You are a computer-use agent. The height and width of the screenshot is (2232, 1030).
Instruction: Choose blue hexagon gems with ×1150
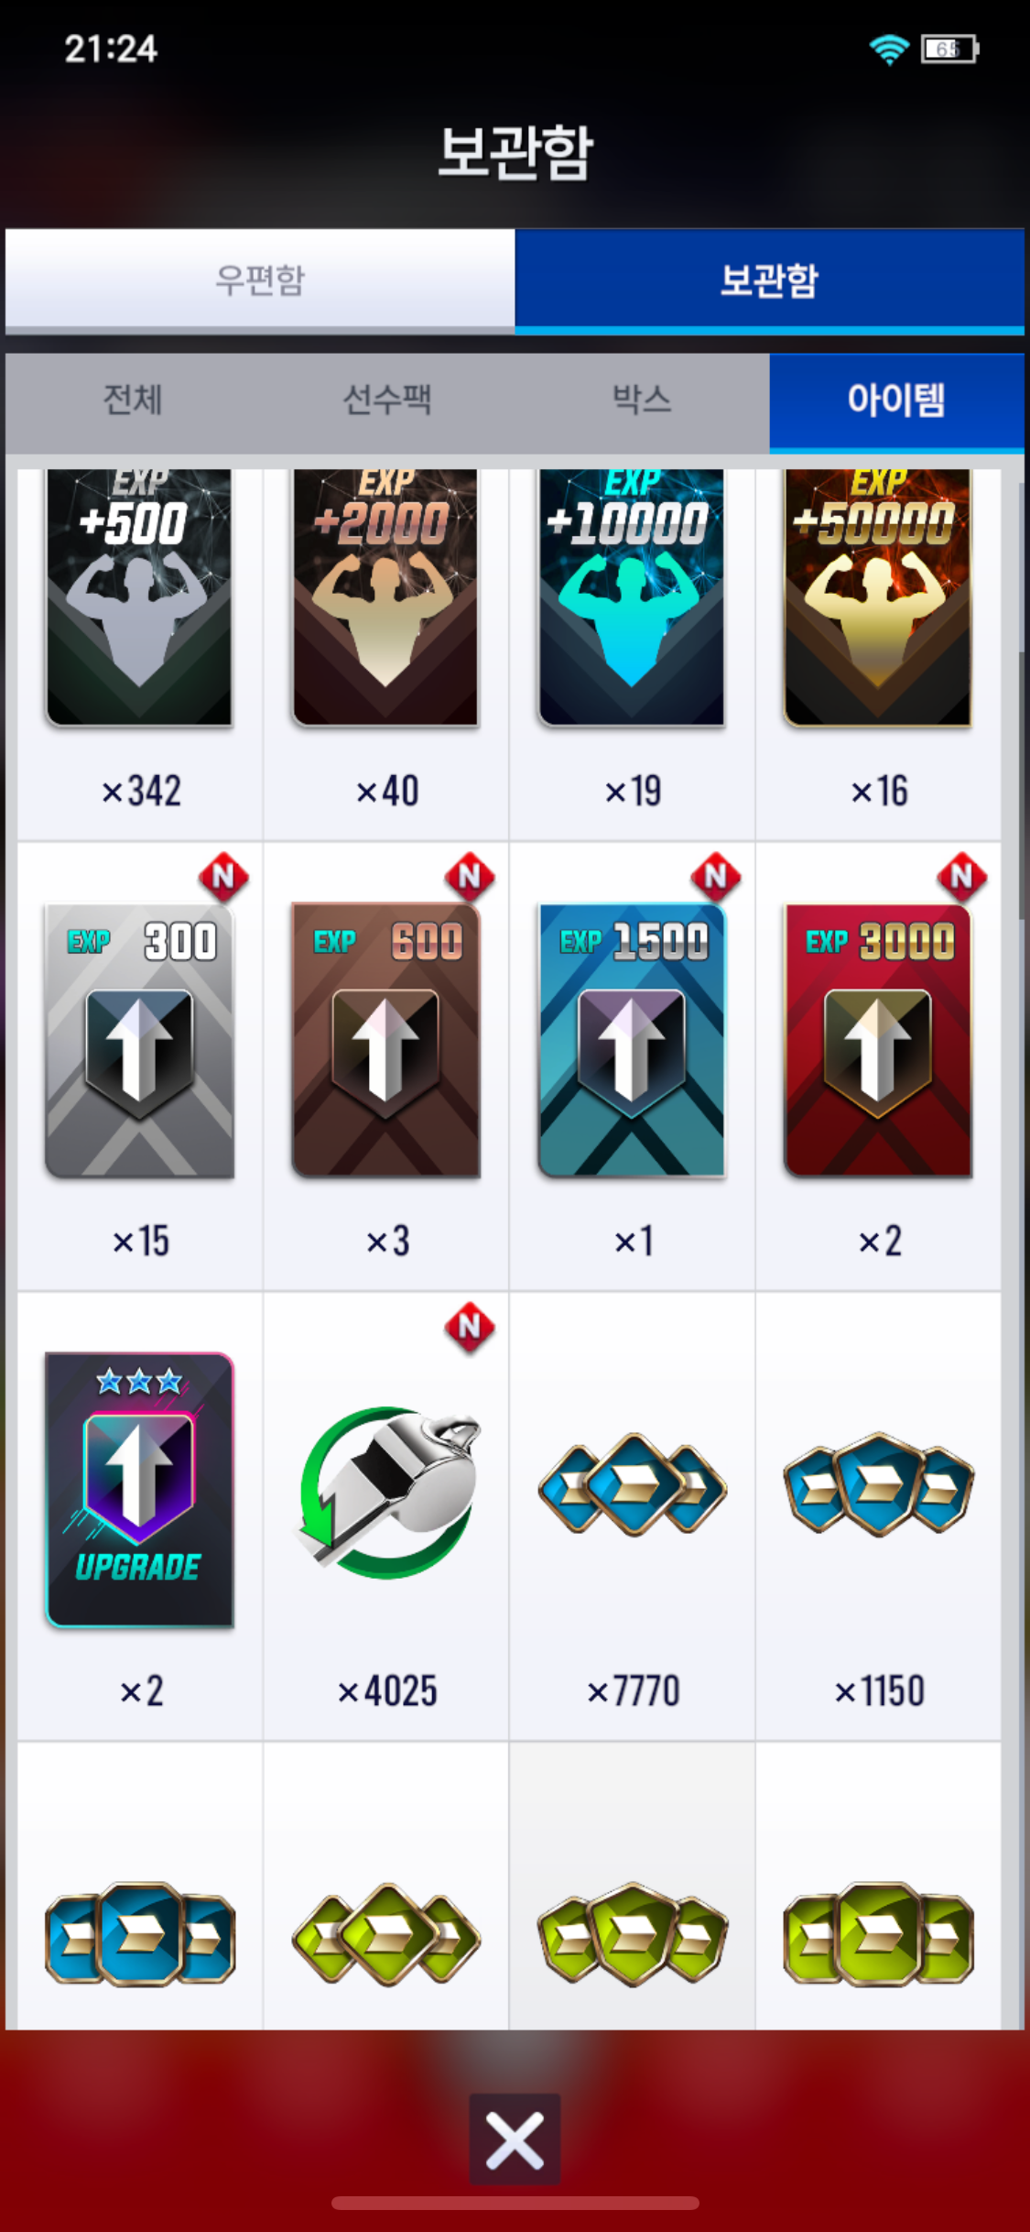pyautogui.click(x=878, y=1484)
